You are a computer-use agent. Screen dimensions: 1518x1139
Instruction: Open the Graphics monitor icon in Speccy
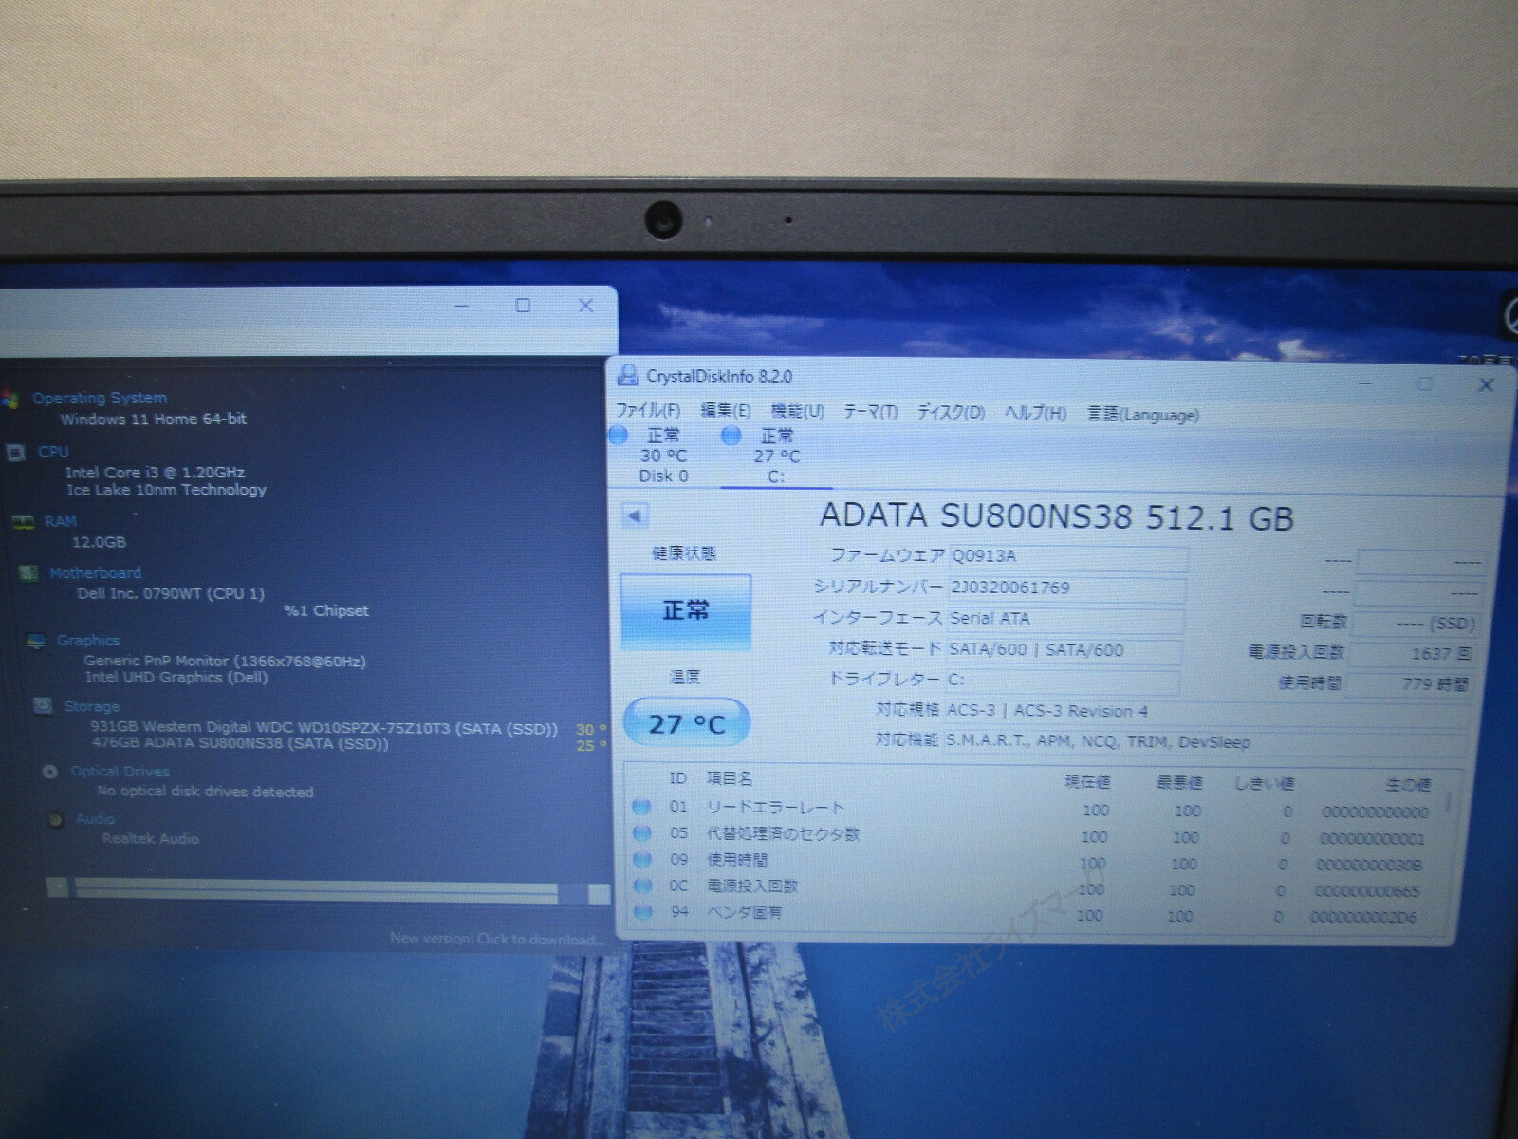coord(37,641)
